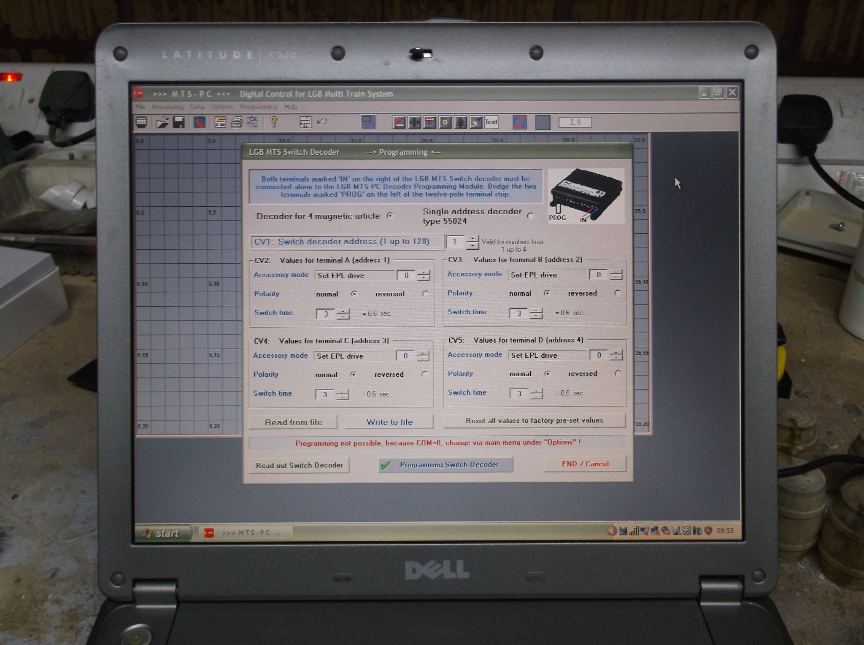Viewport: 864px width, 645px height.
Task: Open the Windows start menu
Action: click(x=163, y=533)
